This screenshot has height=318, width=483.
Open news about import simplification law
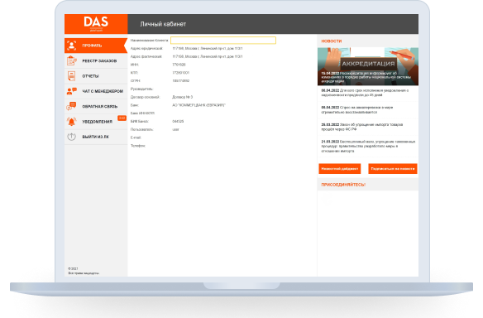368,127
